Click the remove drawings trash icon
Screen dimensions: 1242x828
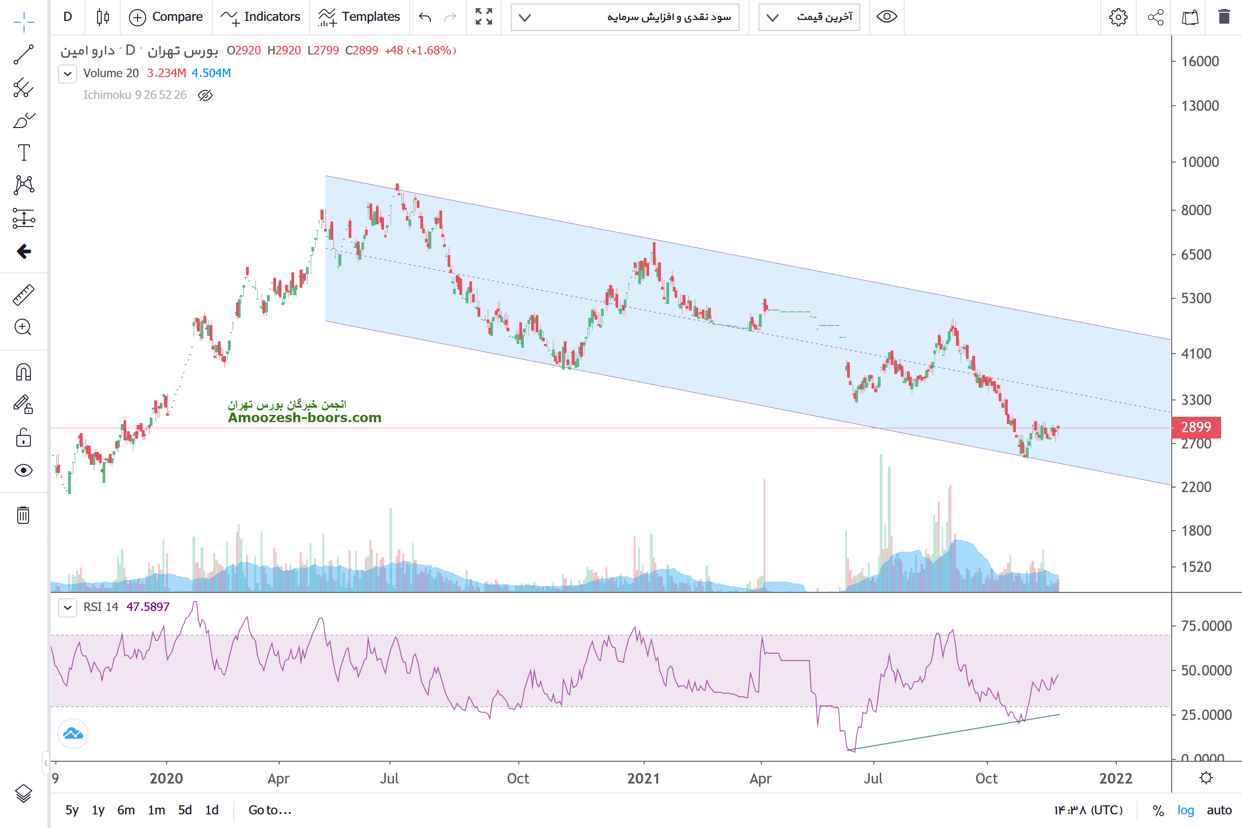pyautogui.click(x=23, y=515)
